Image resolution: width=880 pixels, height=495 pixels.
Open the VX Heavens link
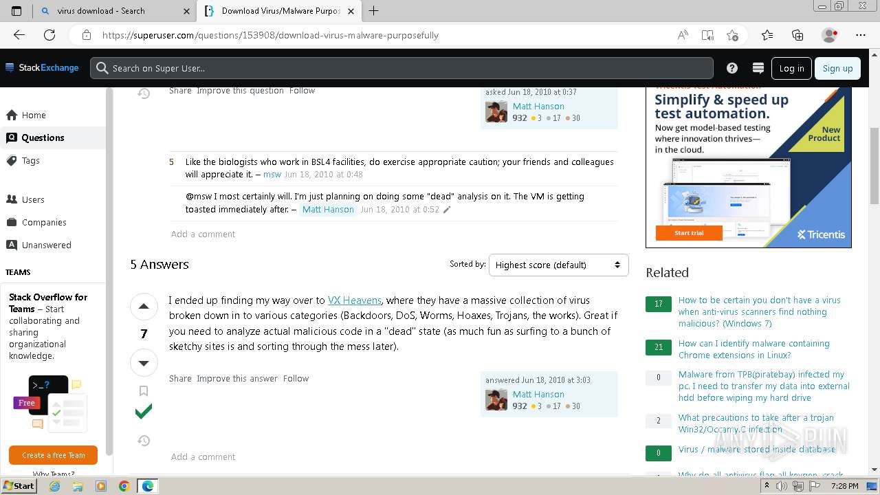click(355, 300)
